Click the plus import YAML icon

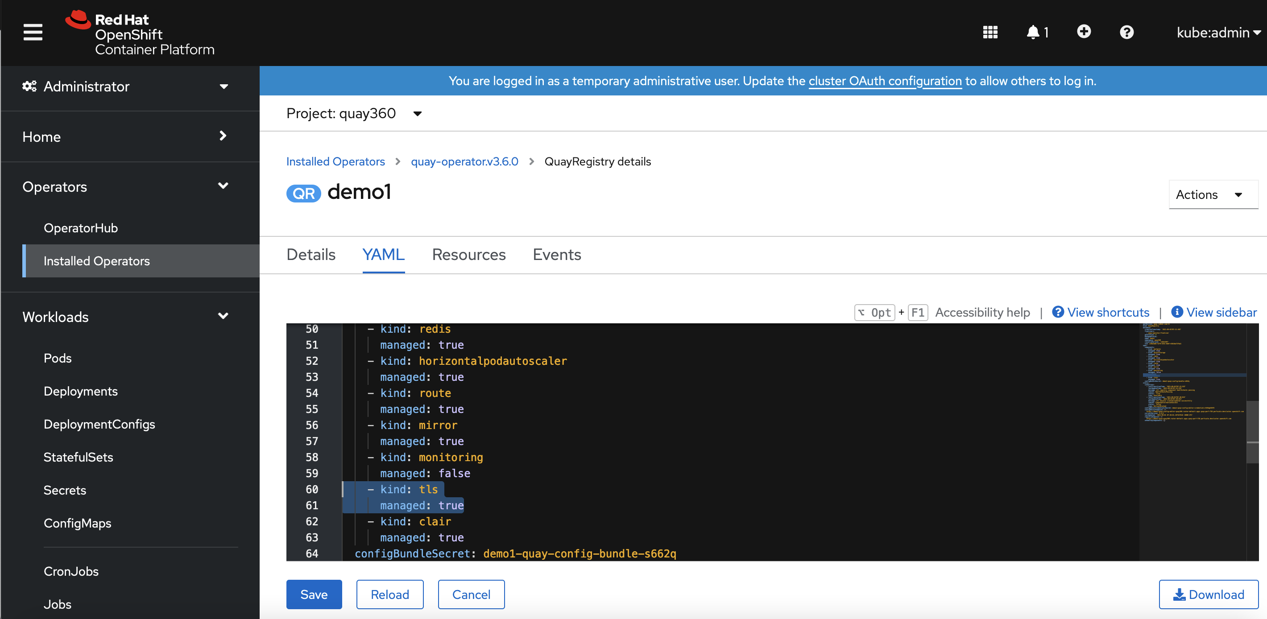click(x=1084, y=32)
